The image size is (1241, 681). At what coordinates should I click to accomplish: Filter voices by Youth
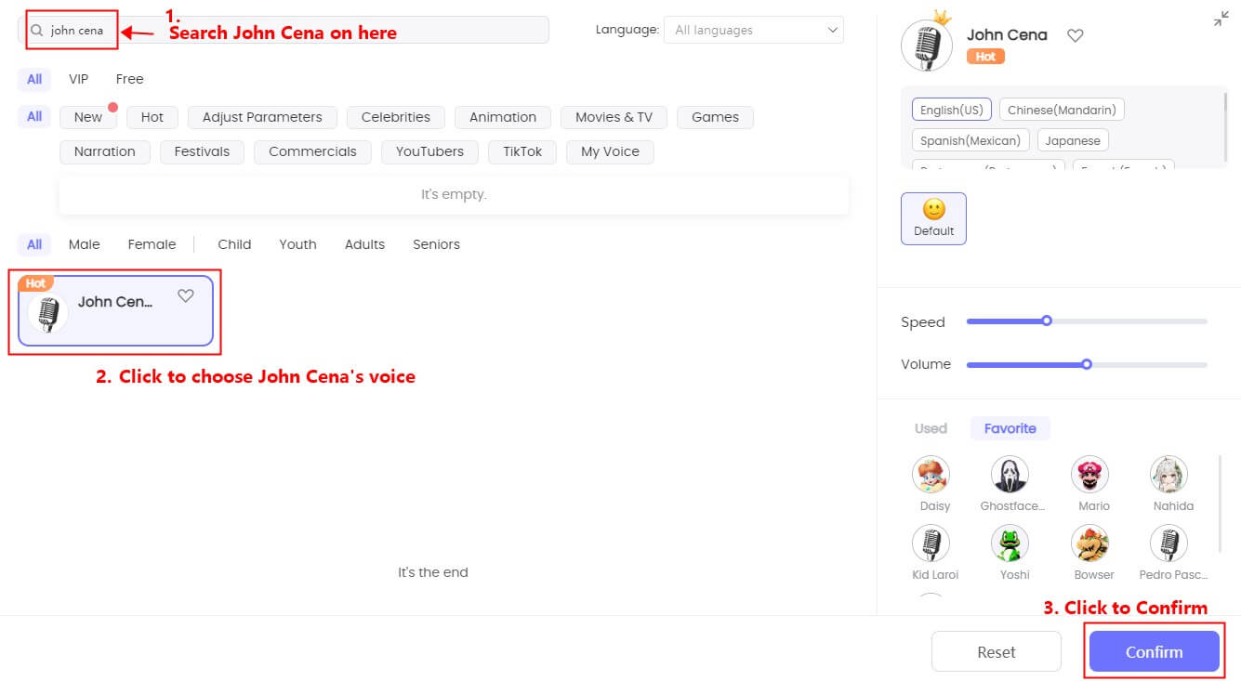(x=297, y=244)
